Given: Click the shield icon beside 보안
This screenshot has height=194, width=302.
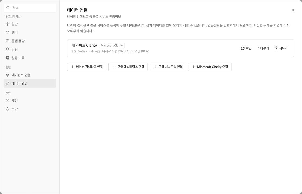Looking at the screenshot, I should (8, 109).
